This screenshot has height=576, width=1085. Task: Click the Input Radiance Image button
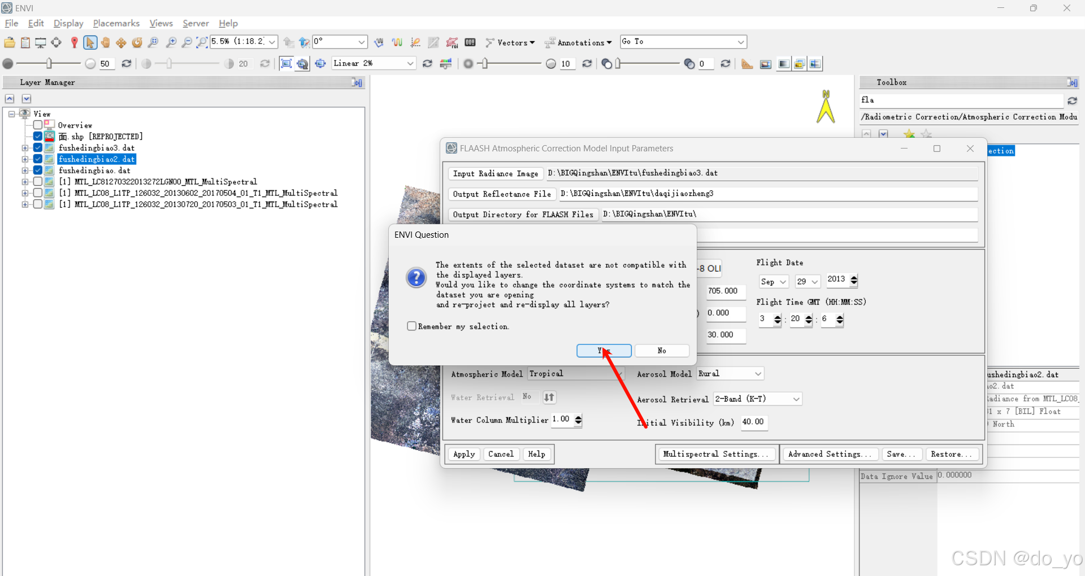[x=496, y=173]
